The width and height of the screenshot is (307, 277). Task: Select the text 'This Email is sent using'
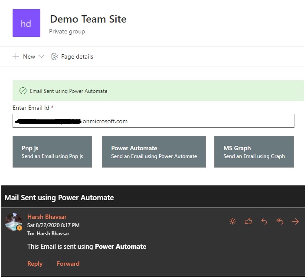60,247
